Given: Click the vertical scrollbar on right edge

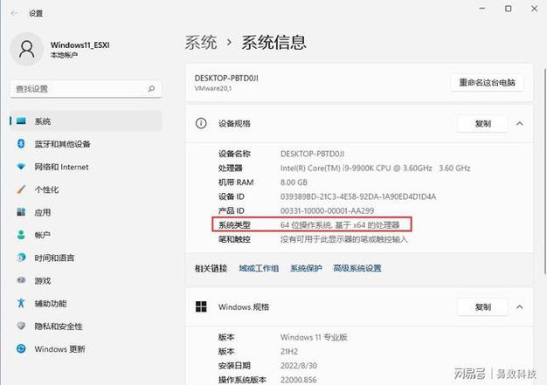Looking at the screenshot, I should tap(544, 171).
